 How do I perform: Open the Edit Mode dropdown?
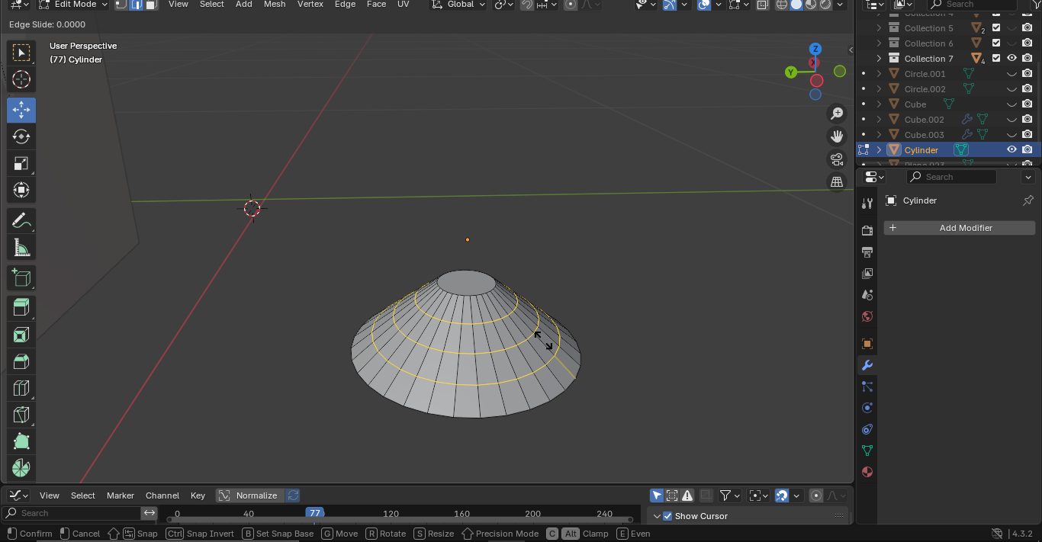(x=74, y=5)
